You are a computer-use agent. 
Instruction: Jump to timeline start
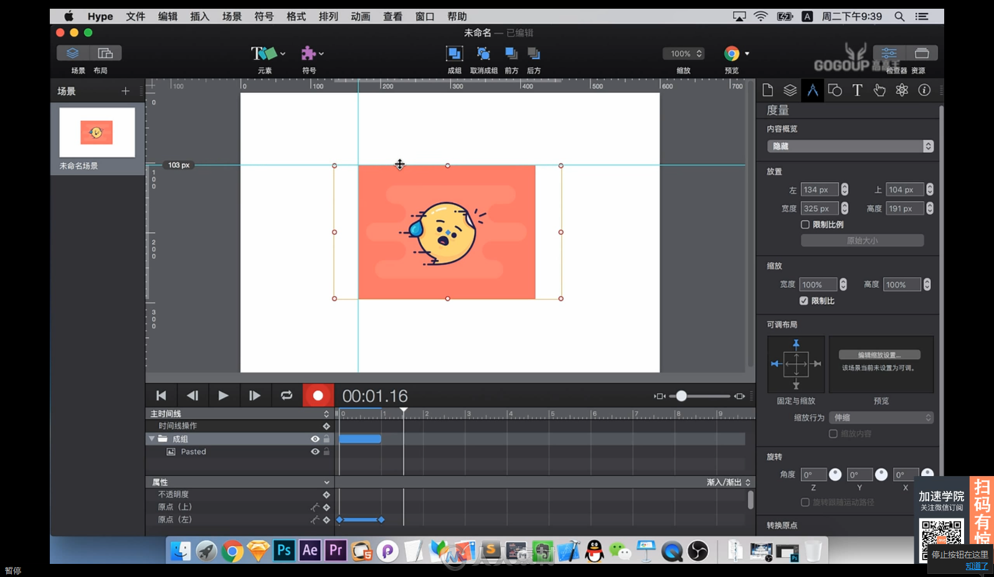pos(161,396)
